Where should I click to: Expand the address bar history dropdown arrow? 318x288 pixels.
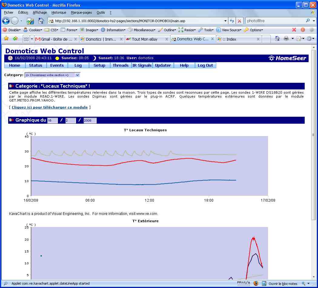click(225, 21)
